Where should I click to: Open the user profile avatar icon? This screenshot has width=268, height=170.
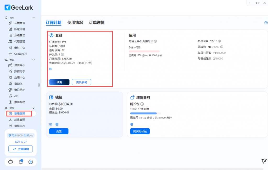pos(31,162)
